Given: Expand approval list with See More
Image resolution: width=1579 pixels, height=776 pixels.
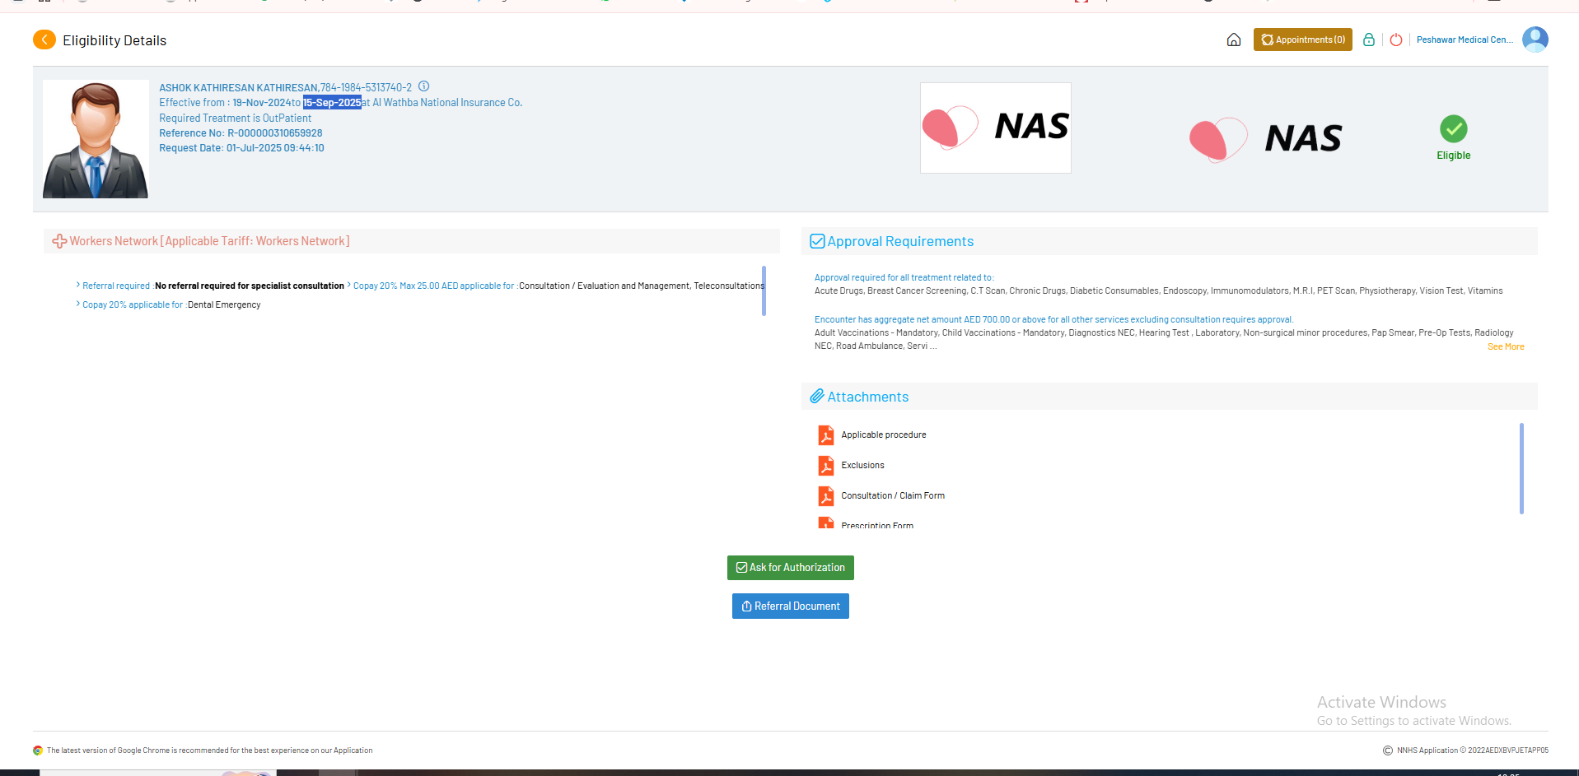Looking at the screenshot, I should pos(1505,347).
